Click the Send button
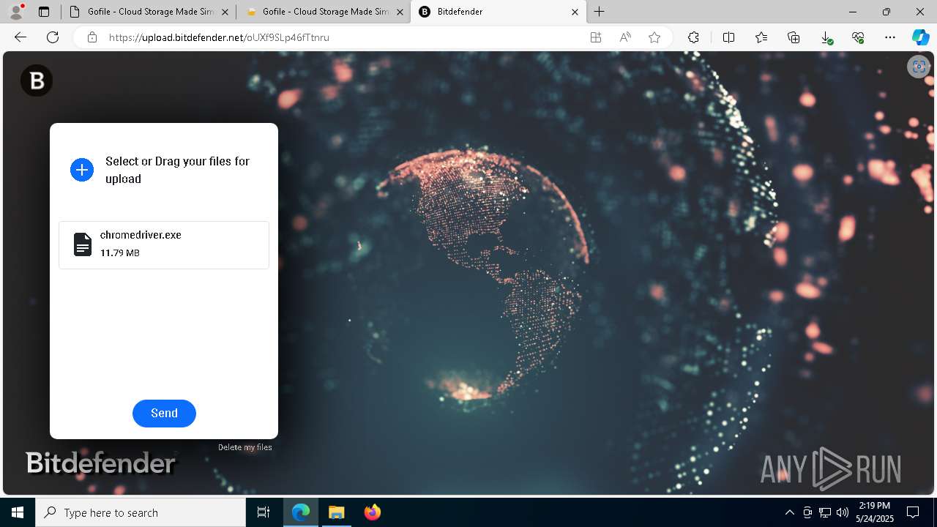This screenshot has width=937, height=527. [x=164, y=414]
